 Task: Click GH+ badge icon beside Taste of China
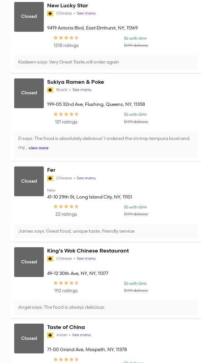50,335
